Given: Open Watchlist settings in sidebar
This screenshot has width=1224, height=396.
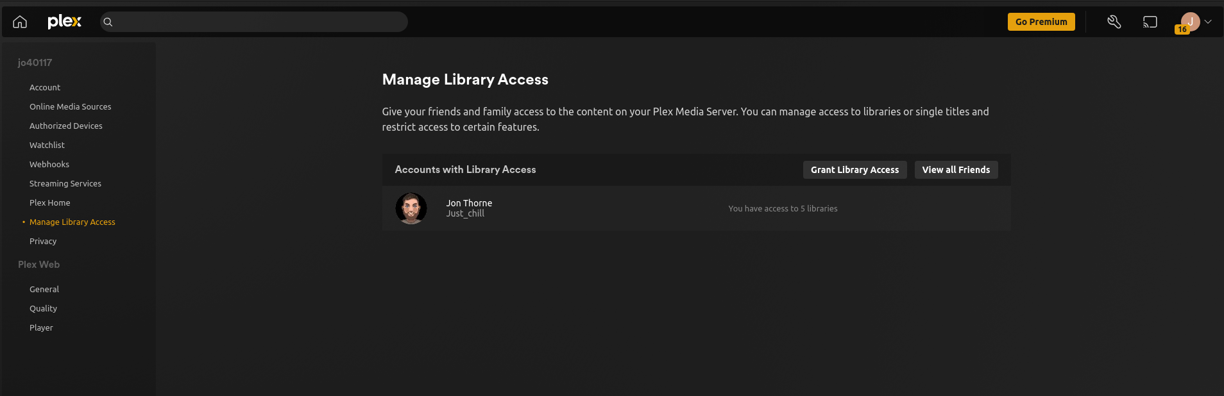Looking at the screenshot, I should 47,145.
